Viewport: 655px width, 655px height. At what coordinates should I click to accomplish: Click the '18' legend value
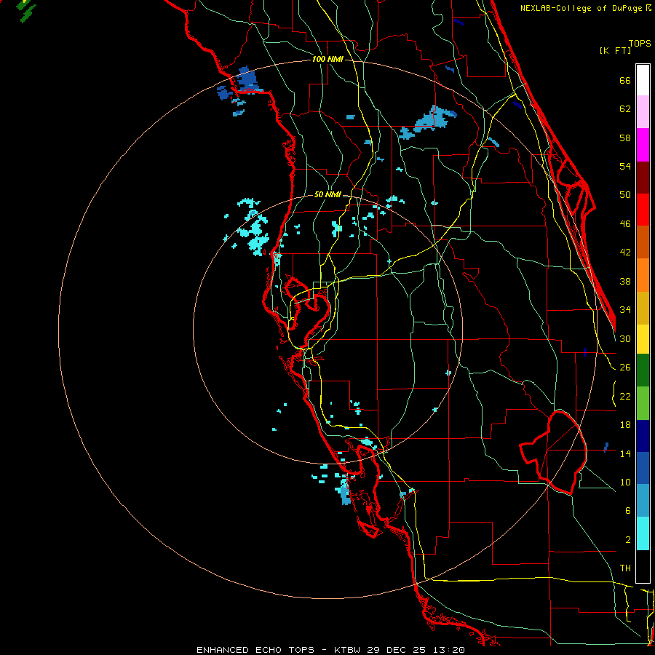pyautogui.click(x=625, y=425)
